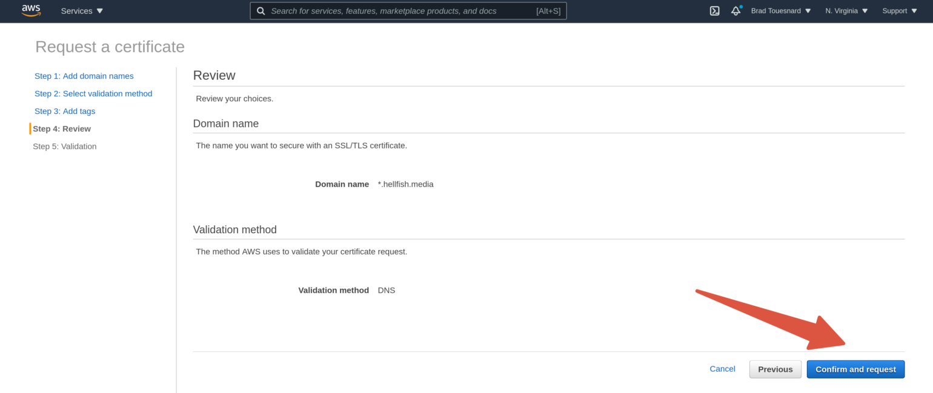Select Step 4: Review in the sidebar
This screenshot has height=393, width=933.
pyautogui.click(x=61, y=128)
